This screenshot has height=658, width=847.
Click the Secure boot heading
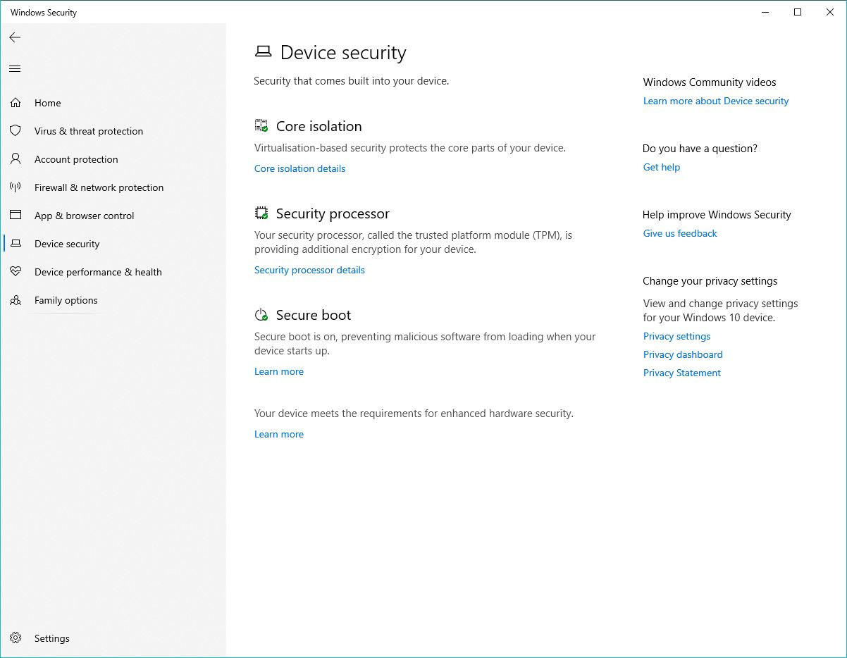pyautogui.click(x=314, y=315)
